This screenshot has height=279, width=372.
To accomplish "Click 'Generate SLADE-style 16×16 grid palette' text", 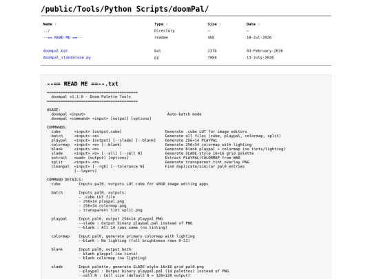I will point(209,154).
